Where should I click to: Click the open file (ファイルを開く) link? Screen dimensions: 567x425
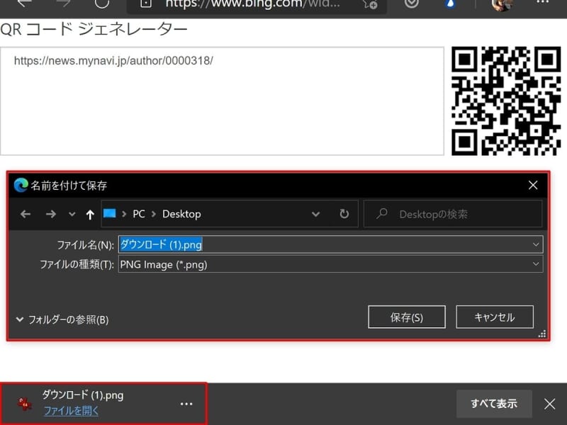click(x=71, y=411)
